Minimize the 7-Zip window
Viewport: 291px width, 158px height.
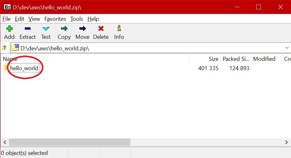pyautogui.click(x=237, y=7)
